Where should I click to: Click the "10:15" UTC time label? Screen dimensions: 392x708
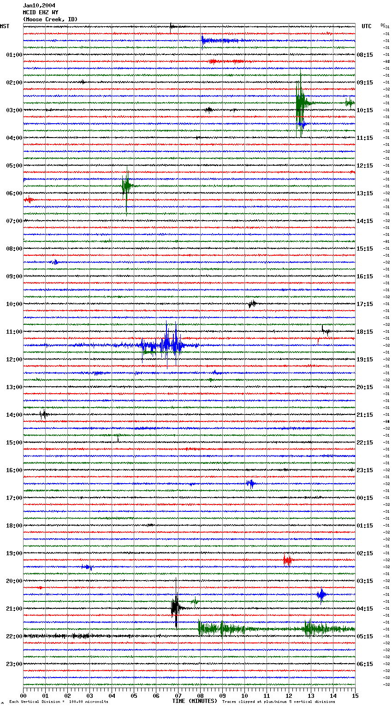[x=365, y=110]
